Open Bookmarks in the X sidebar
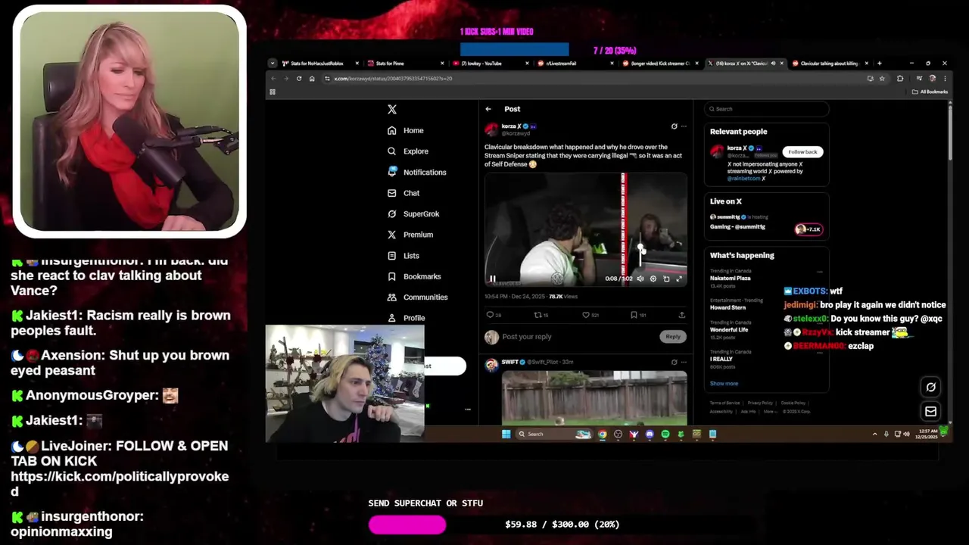Screen dimensions: 969x545 (x=413, y=276)
